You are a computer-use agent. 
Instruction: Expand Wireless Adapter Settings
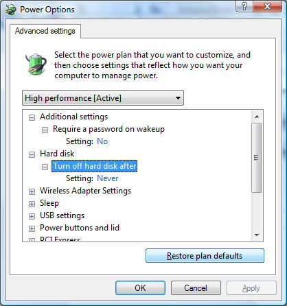point(32,191)
